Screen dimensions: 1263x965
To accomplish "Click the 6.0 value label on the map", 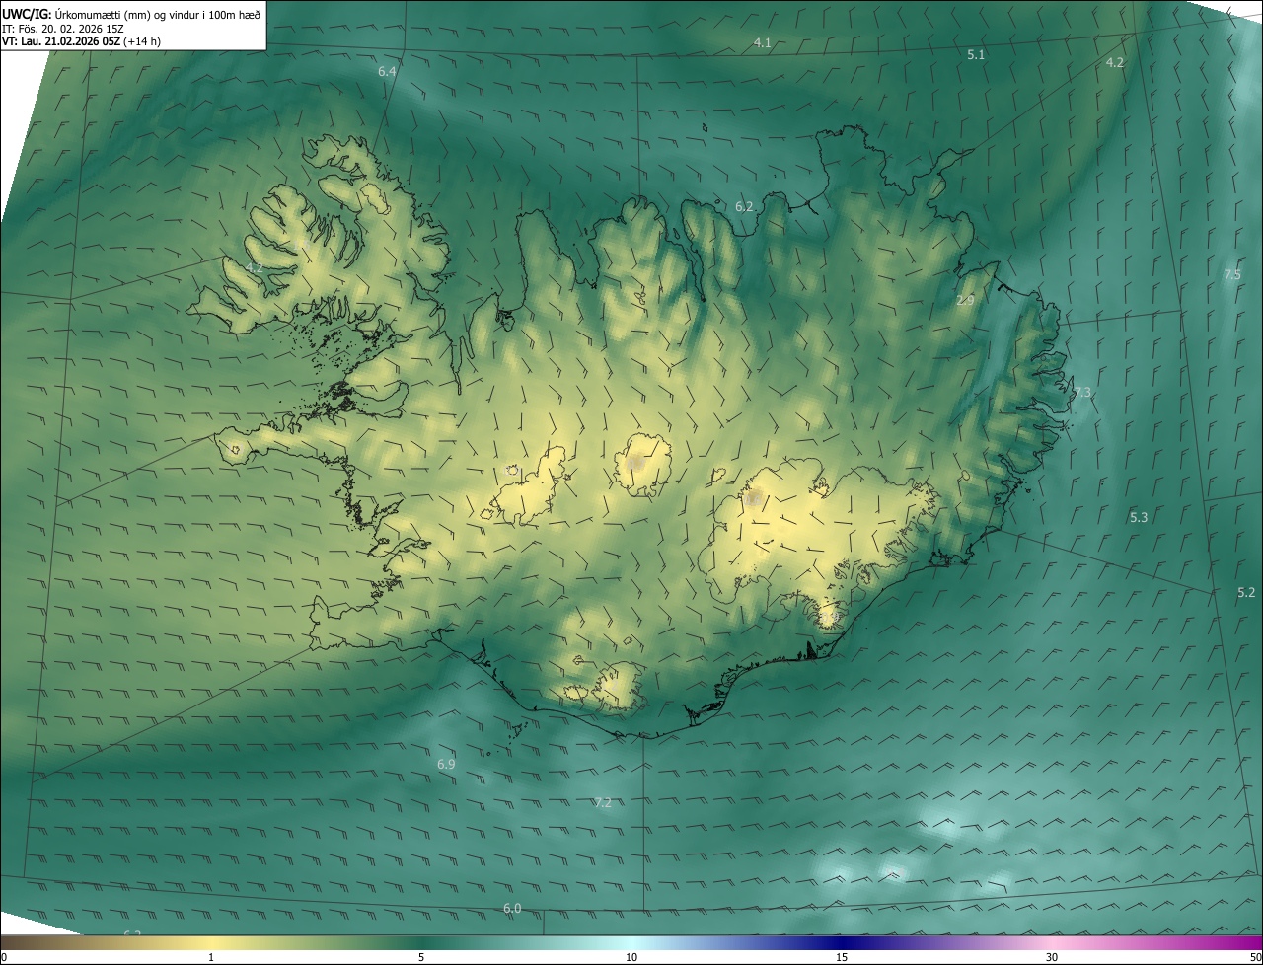I will click(x=512, y=909).
